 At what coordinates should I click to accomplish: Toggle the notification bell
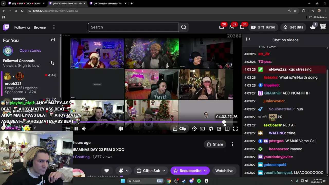121,171
